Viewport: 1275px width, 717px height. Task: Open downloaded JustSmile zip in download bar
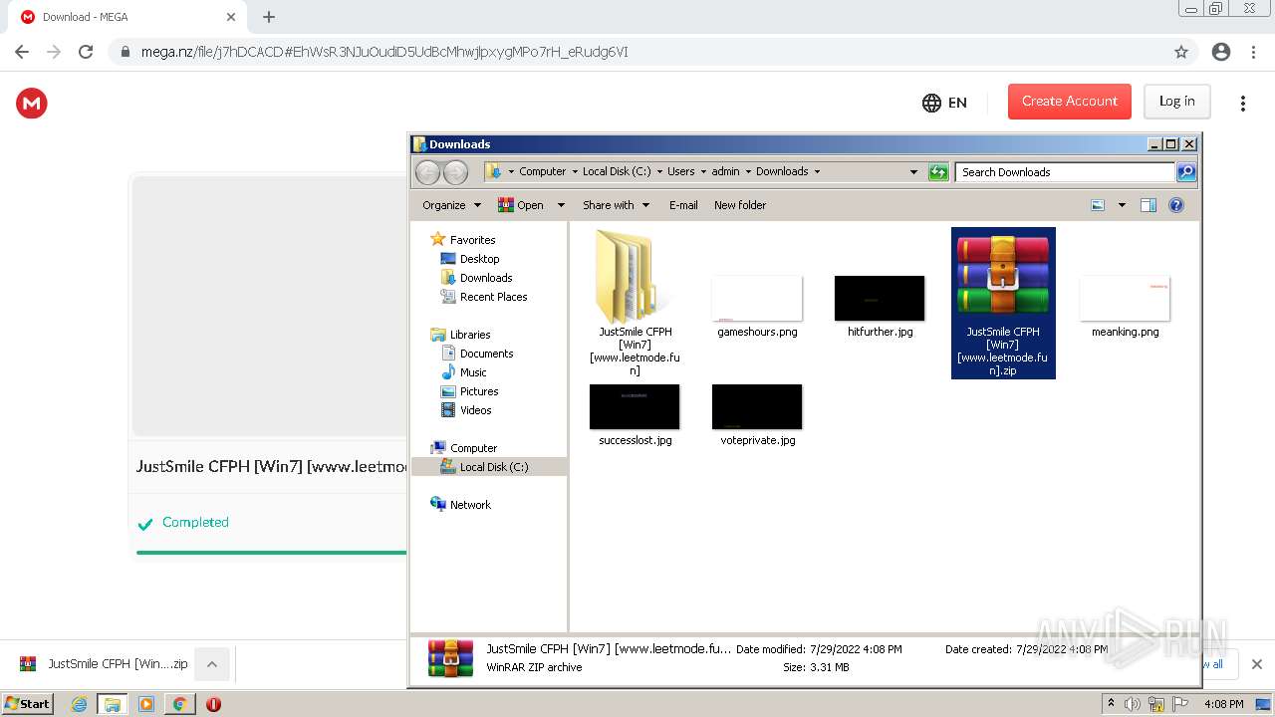(x=104, y=664)
